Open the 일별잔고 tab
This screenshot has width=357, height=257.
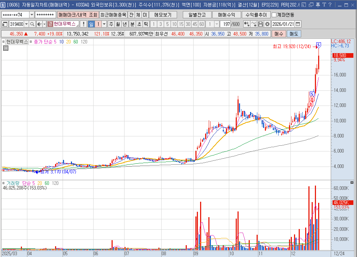tap(196, 15)
